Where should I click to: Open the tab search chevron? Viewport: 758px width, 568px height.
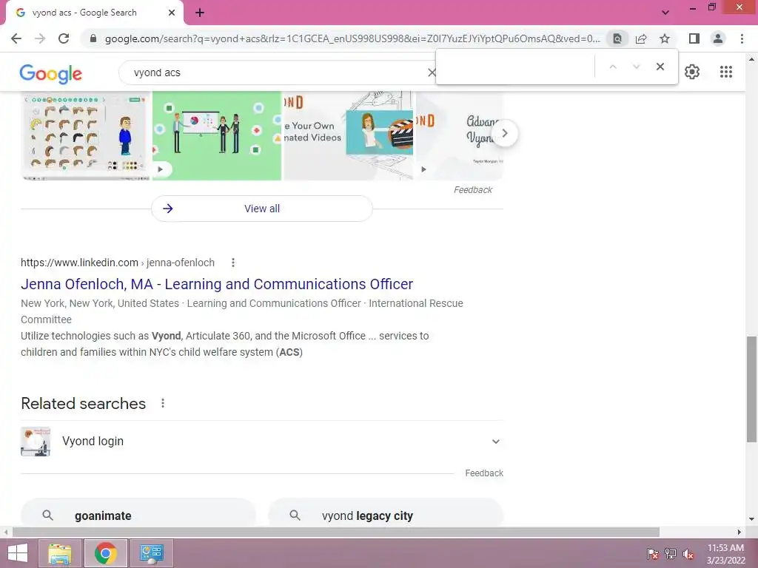[665, 13]
